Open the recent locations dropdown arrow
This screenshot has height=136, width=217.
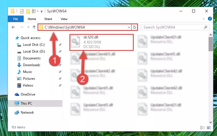pos(29,27)
